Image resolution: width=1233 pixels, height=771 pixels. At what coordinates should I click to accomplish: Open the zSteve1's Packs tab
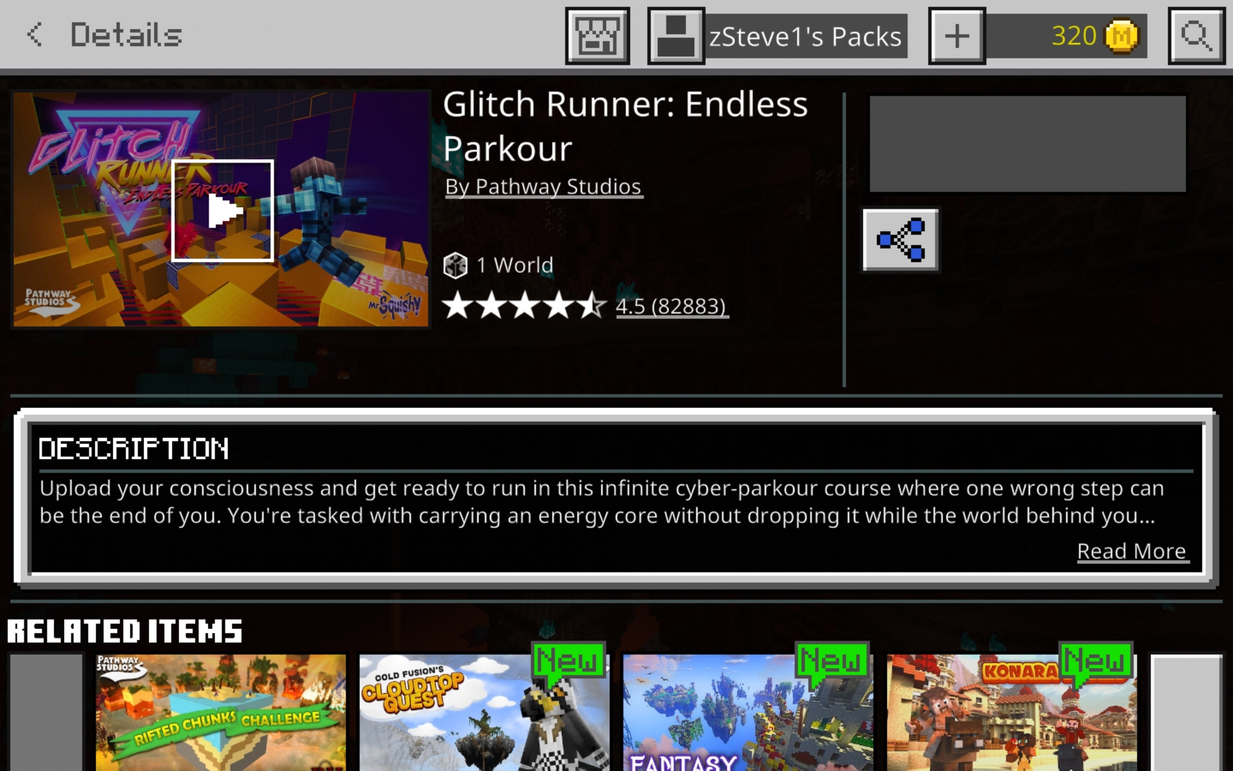[x=805, y=37]
